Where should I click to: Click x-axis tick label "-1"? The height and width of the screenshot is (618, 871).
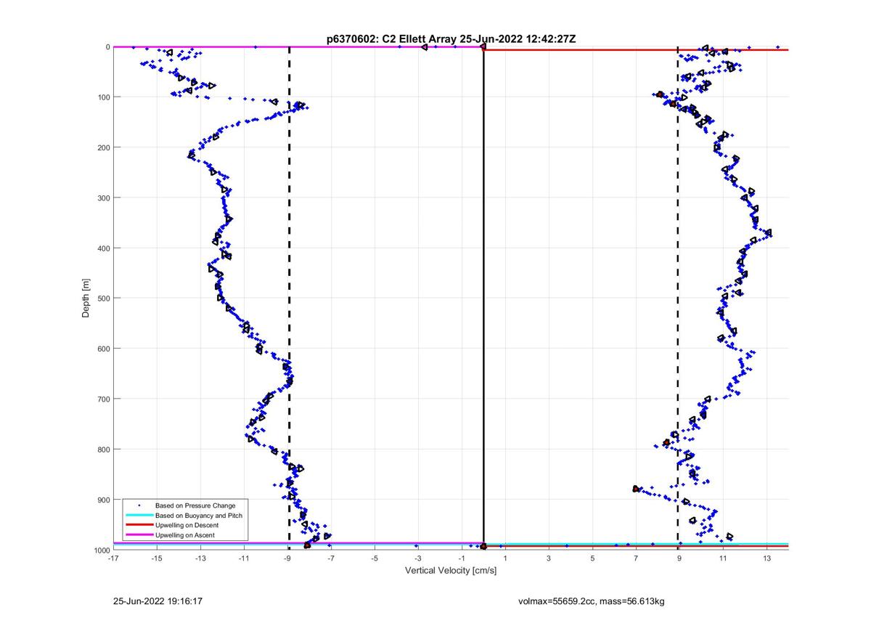[462, 558]
